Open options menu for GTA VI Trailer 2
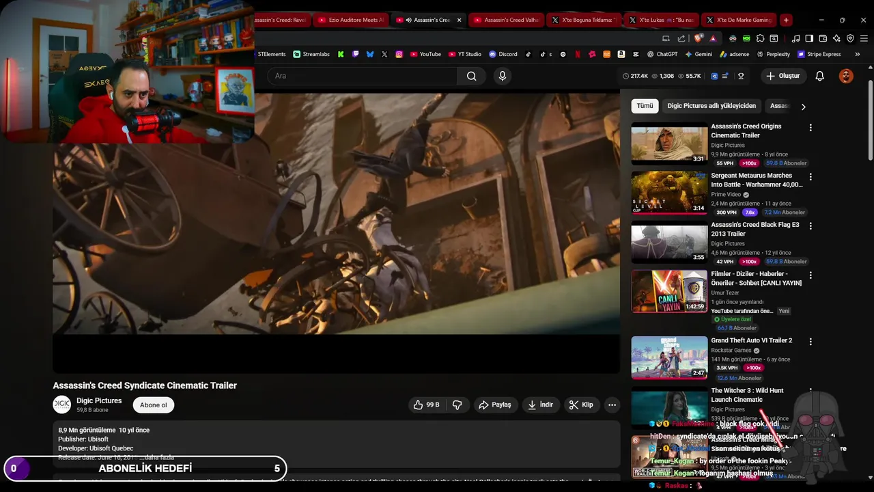 point(810,341)
